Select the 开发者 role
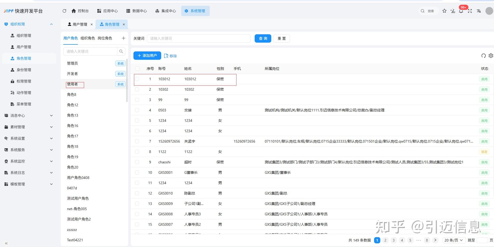The height and width of the screenshot is (247, 494). pyautogui.click(x=94, y=74)
